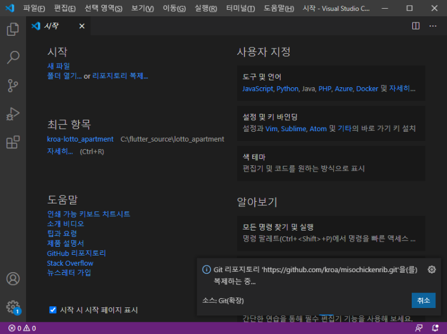Open 제품 설명서 link
Screen dimensions: 447x334
65,243
